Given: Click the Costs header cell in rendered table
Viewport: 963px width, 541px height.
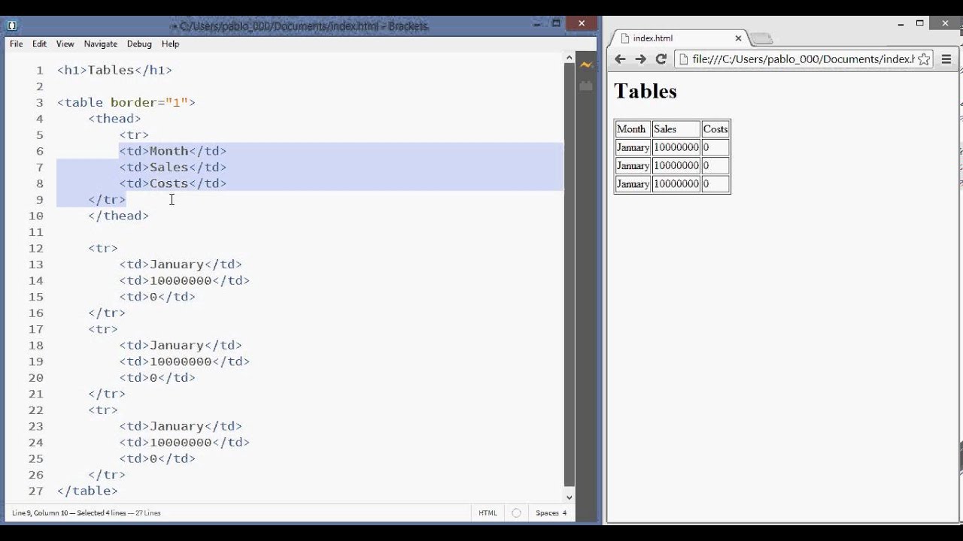Looking at the screenshot, I should coord(715,129).
